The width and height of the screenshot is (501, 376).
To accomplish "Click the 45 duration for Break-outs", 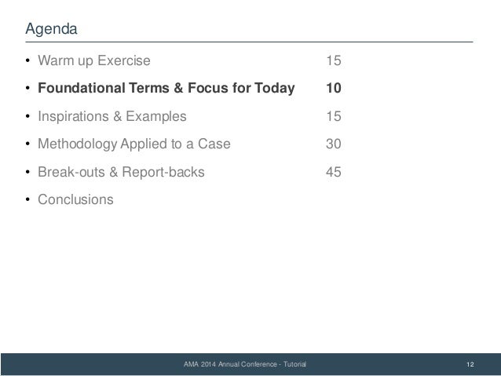I will (x=334, y=172).
